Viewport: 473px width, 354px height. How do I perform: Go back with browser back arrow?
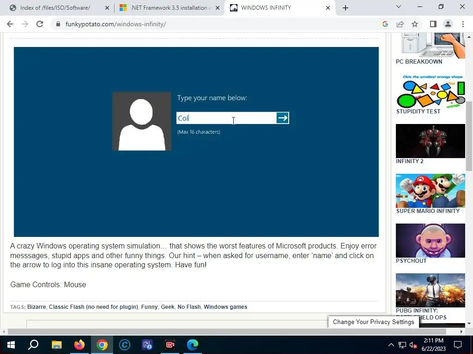(x=10, y=24)
